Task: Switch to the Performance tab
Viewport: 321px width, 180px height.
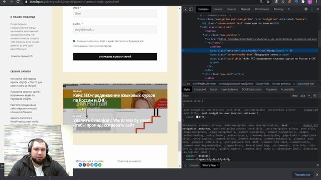Action: click(262, 9)
